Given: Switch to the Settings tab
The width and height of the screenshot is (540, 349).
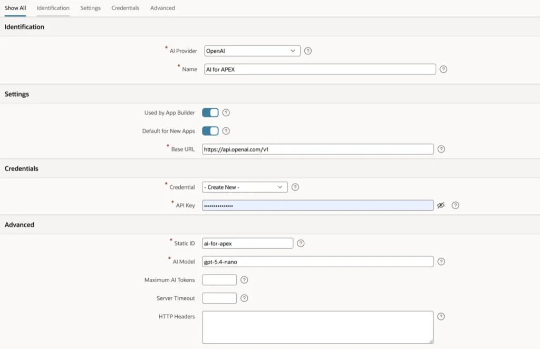Looking at the screenshot, I should pos(90,8).
